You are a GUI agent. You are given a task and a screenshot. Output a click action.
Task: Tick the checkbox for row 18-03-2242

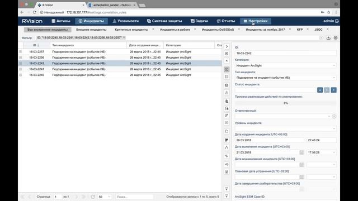[21, 63]
